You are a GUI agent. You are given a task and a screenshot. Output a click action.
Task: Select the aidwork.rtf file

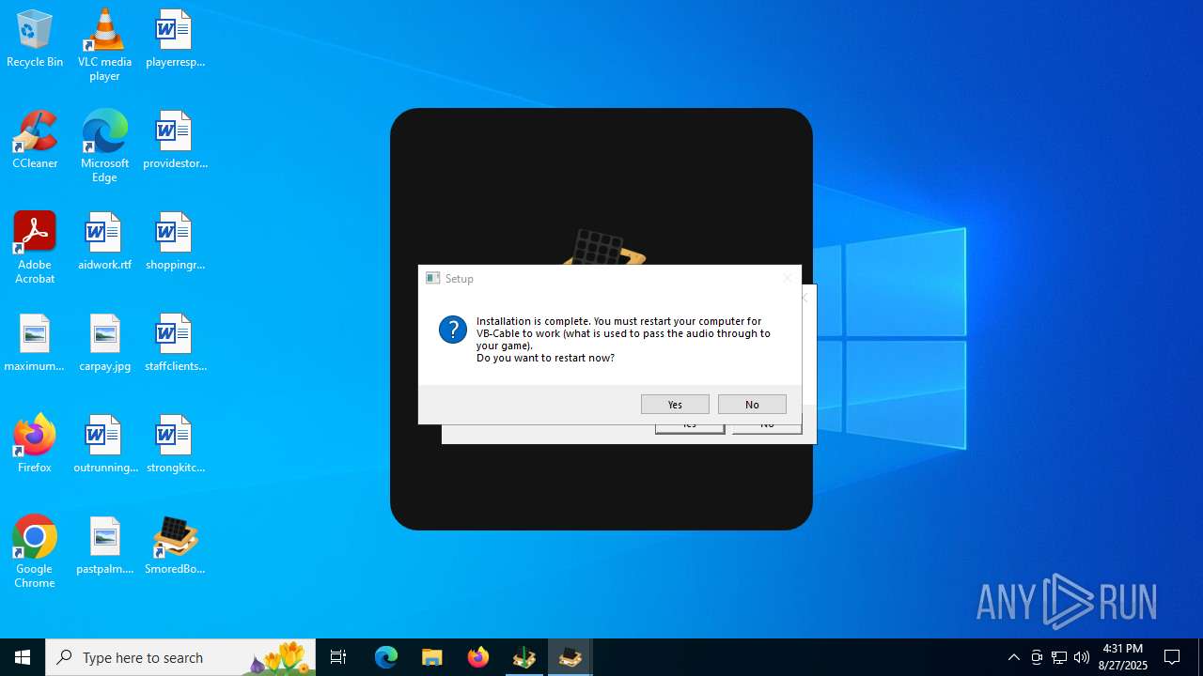click(x=104, y=241)
